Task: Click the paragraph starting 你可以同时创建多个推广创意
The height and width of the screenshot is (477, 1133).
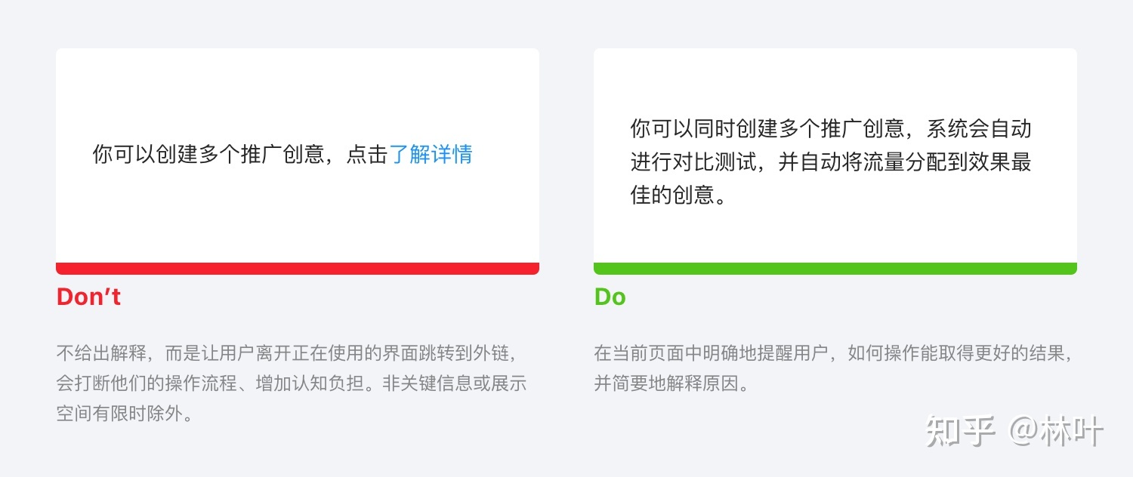Action: click(831, 162)
